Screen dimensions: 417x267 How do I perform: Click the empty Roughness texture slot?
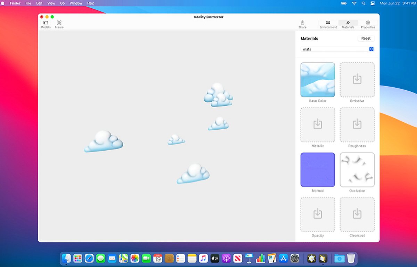click(357, 125)
